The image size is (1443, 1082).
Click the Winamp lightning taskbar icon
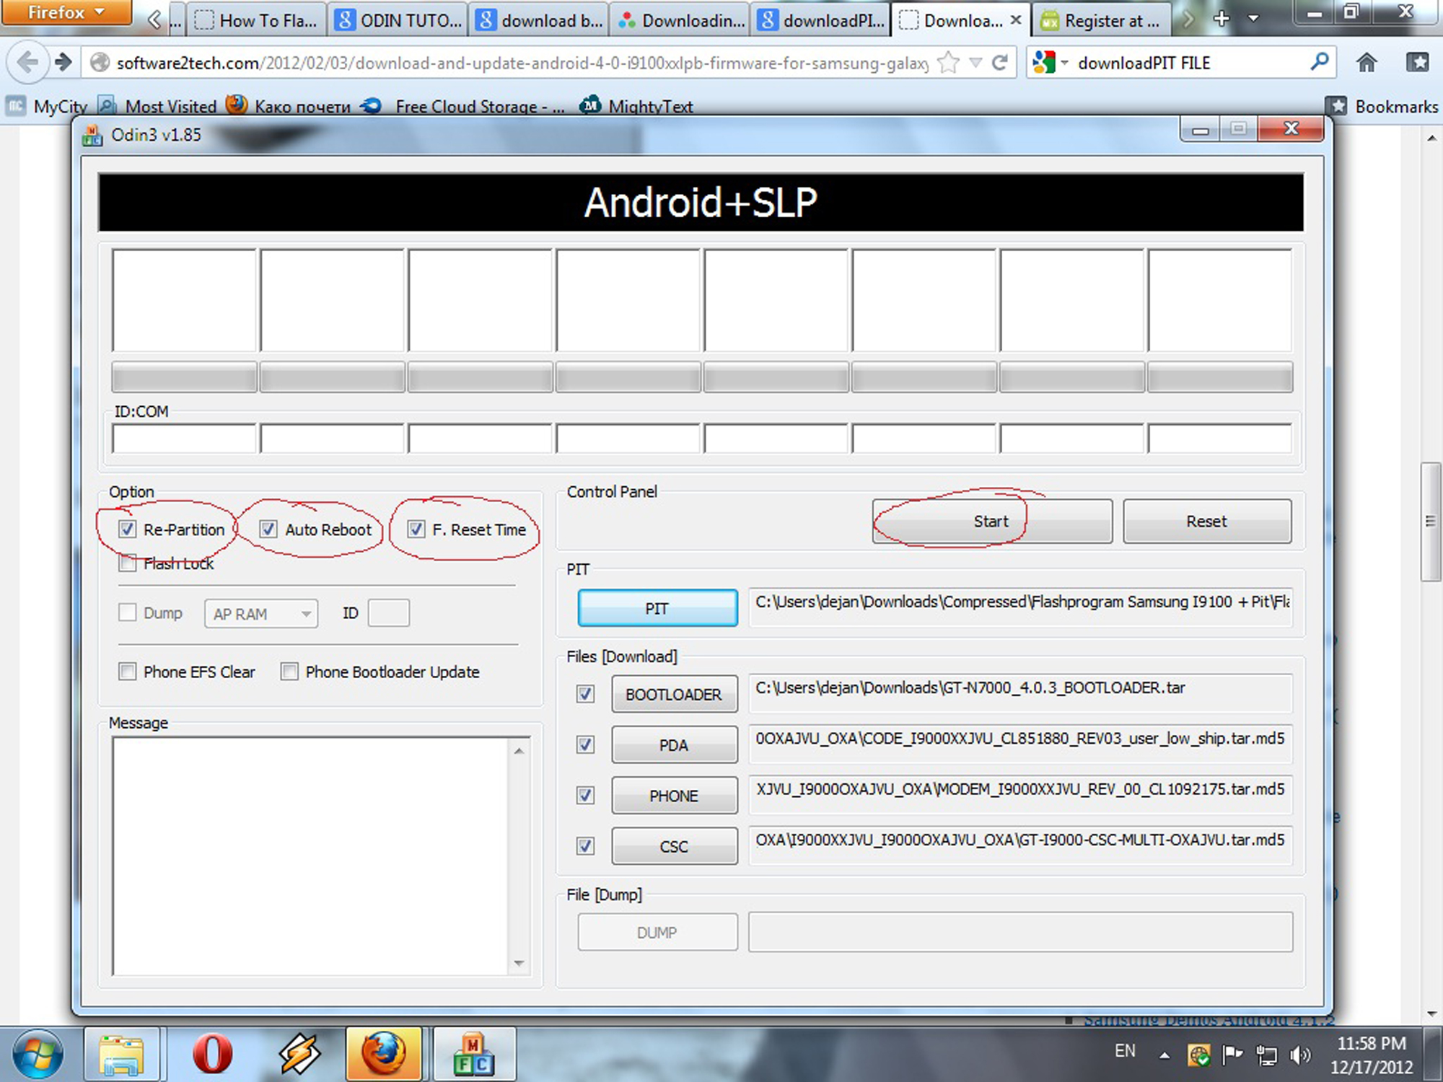[x=299, y=1054]
